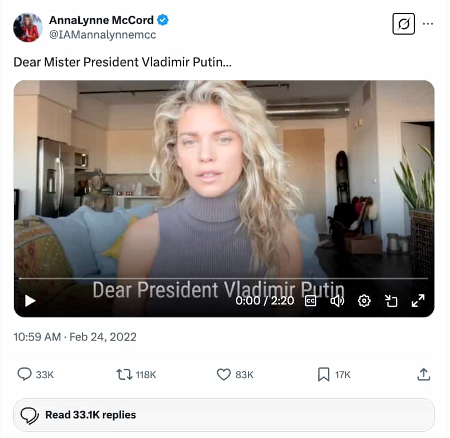Viewport: 450px width, 438px height.
Task: Click AnnaLynne McCord's profile avatar
Action: point(27,27)
